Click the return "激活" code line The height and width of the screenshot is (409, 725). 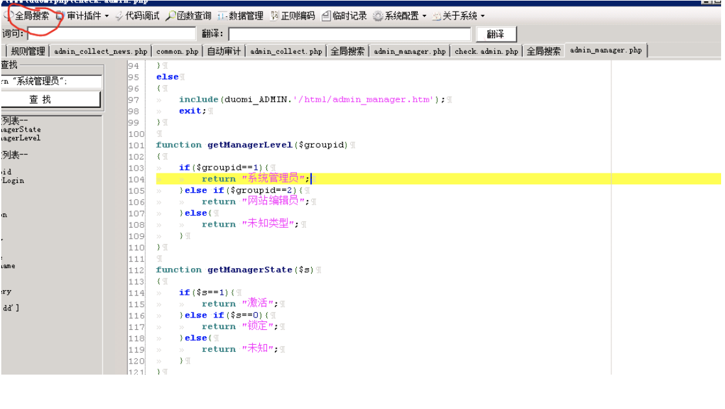point(240,304)
